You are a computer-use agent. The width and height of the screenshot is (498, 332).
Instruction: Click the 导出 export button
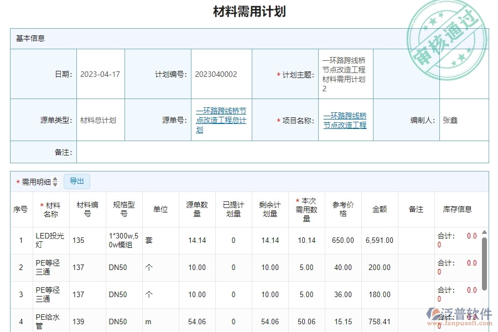tap(77, 181)
